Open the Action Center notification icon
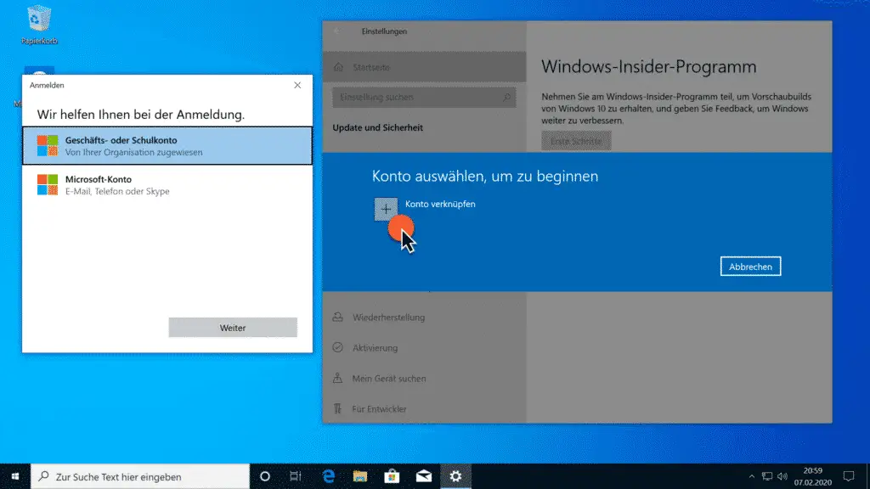 click(849, 476)
